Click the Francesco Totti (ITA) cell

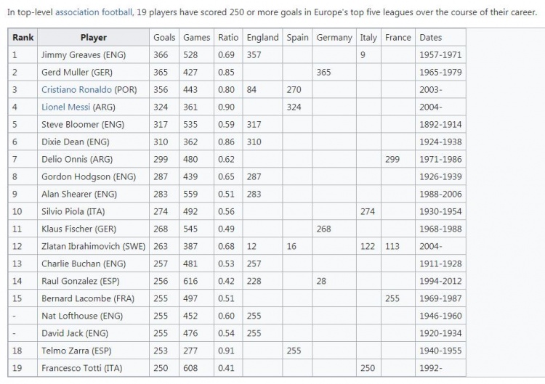pyautogui.click(x=94, y=368)
